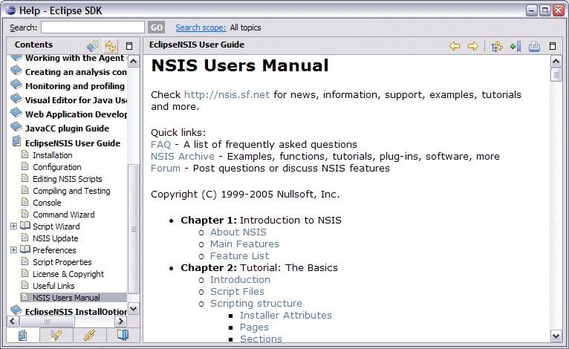This screenshot has width=569, height=349.
Task: Maximize the Contents panel
Action: [129, 46]
